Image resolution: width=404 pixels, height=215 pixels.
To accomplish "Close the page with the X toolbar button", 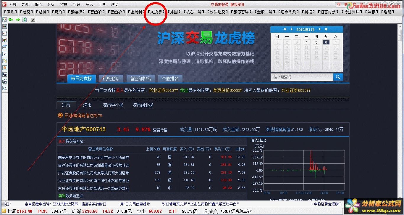I will click(33, 20).
